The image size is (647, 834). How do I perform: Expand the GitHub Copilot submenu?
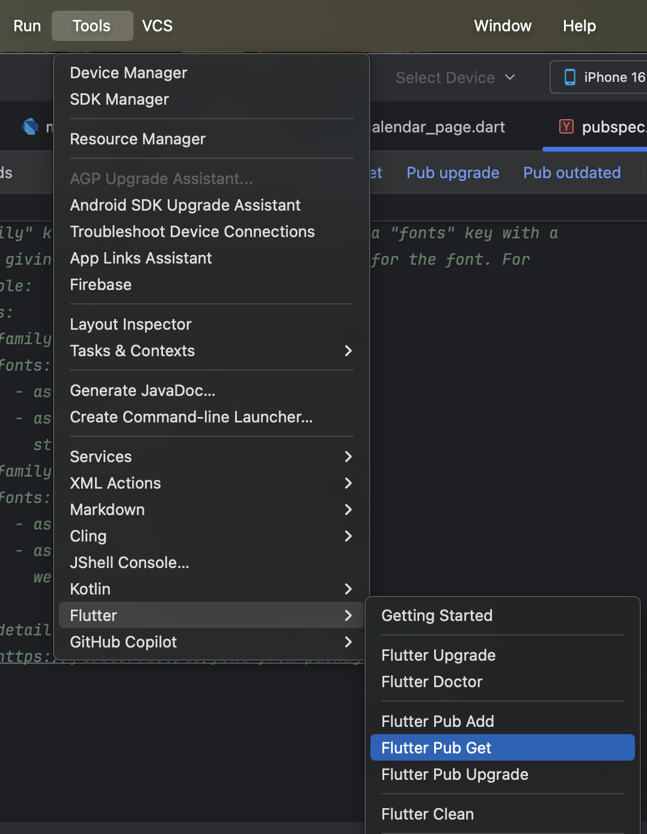coord(212,642)
